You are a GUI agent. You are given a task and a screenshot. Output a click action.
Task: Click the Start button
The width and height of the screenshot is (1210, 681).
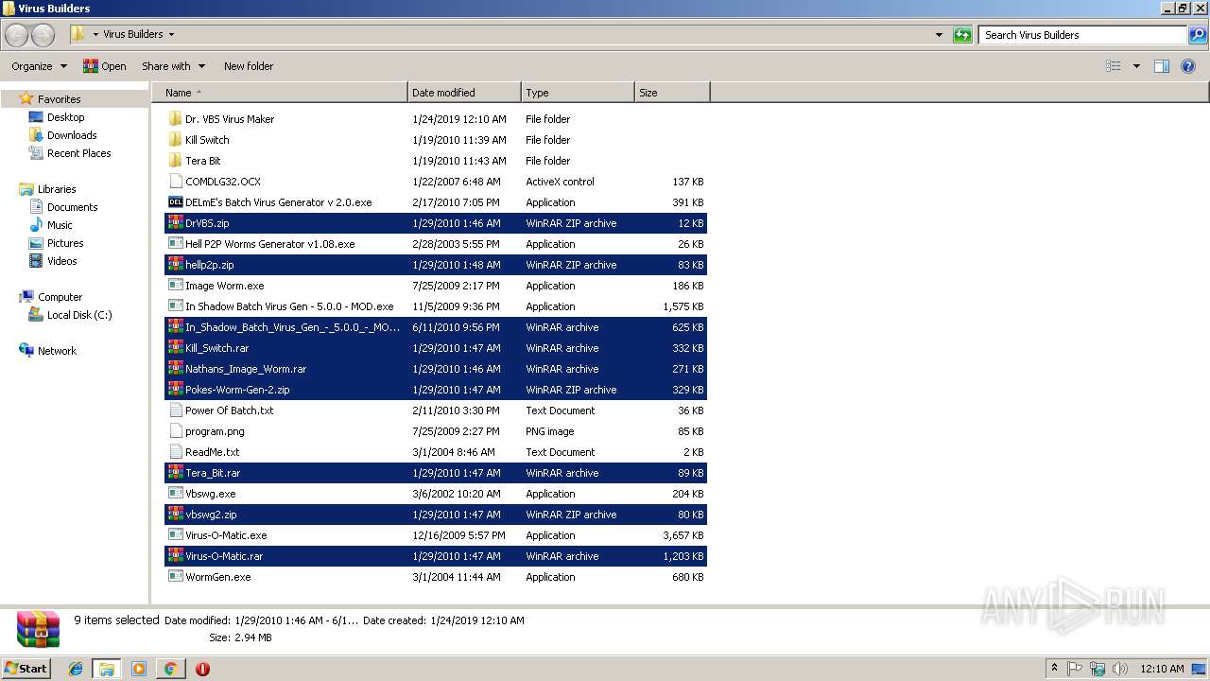click(26, 669)
